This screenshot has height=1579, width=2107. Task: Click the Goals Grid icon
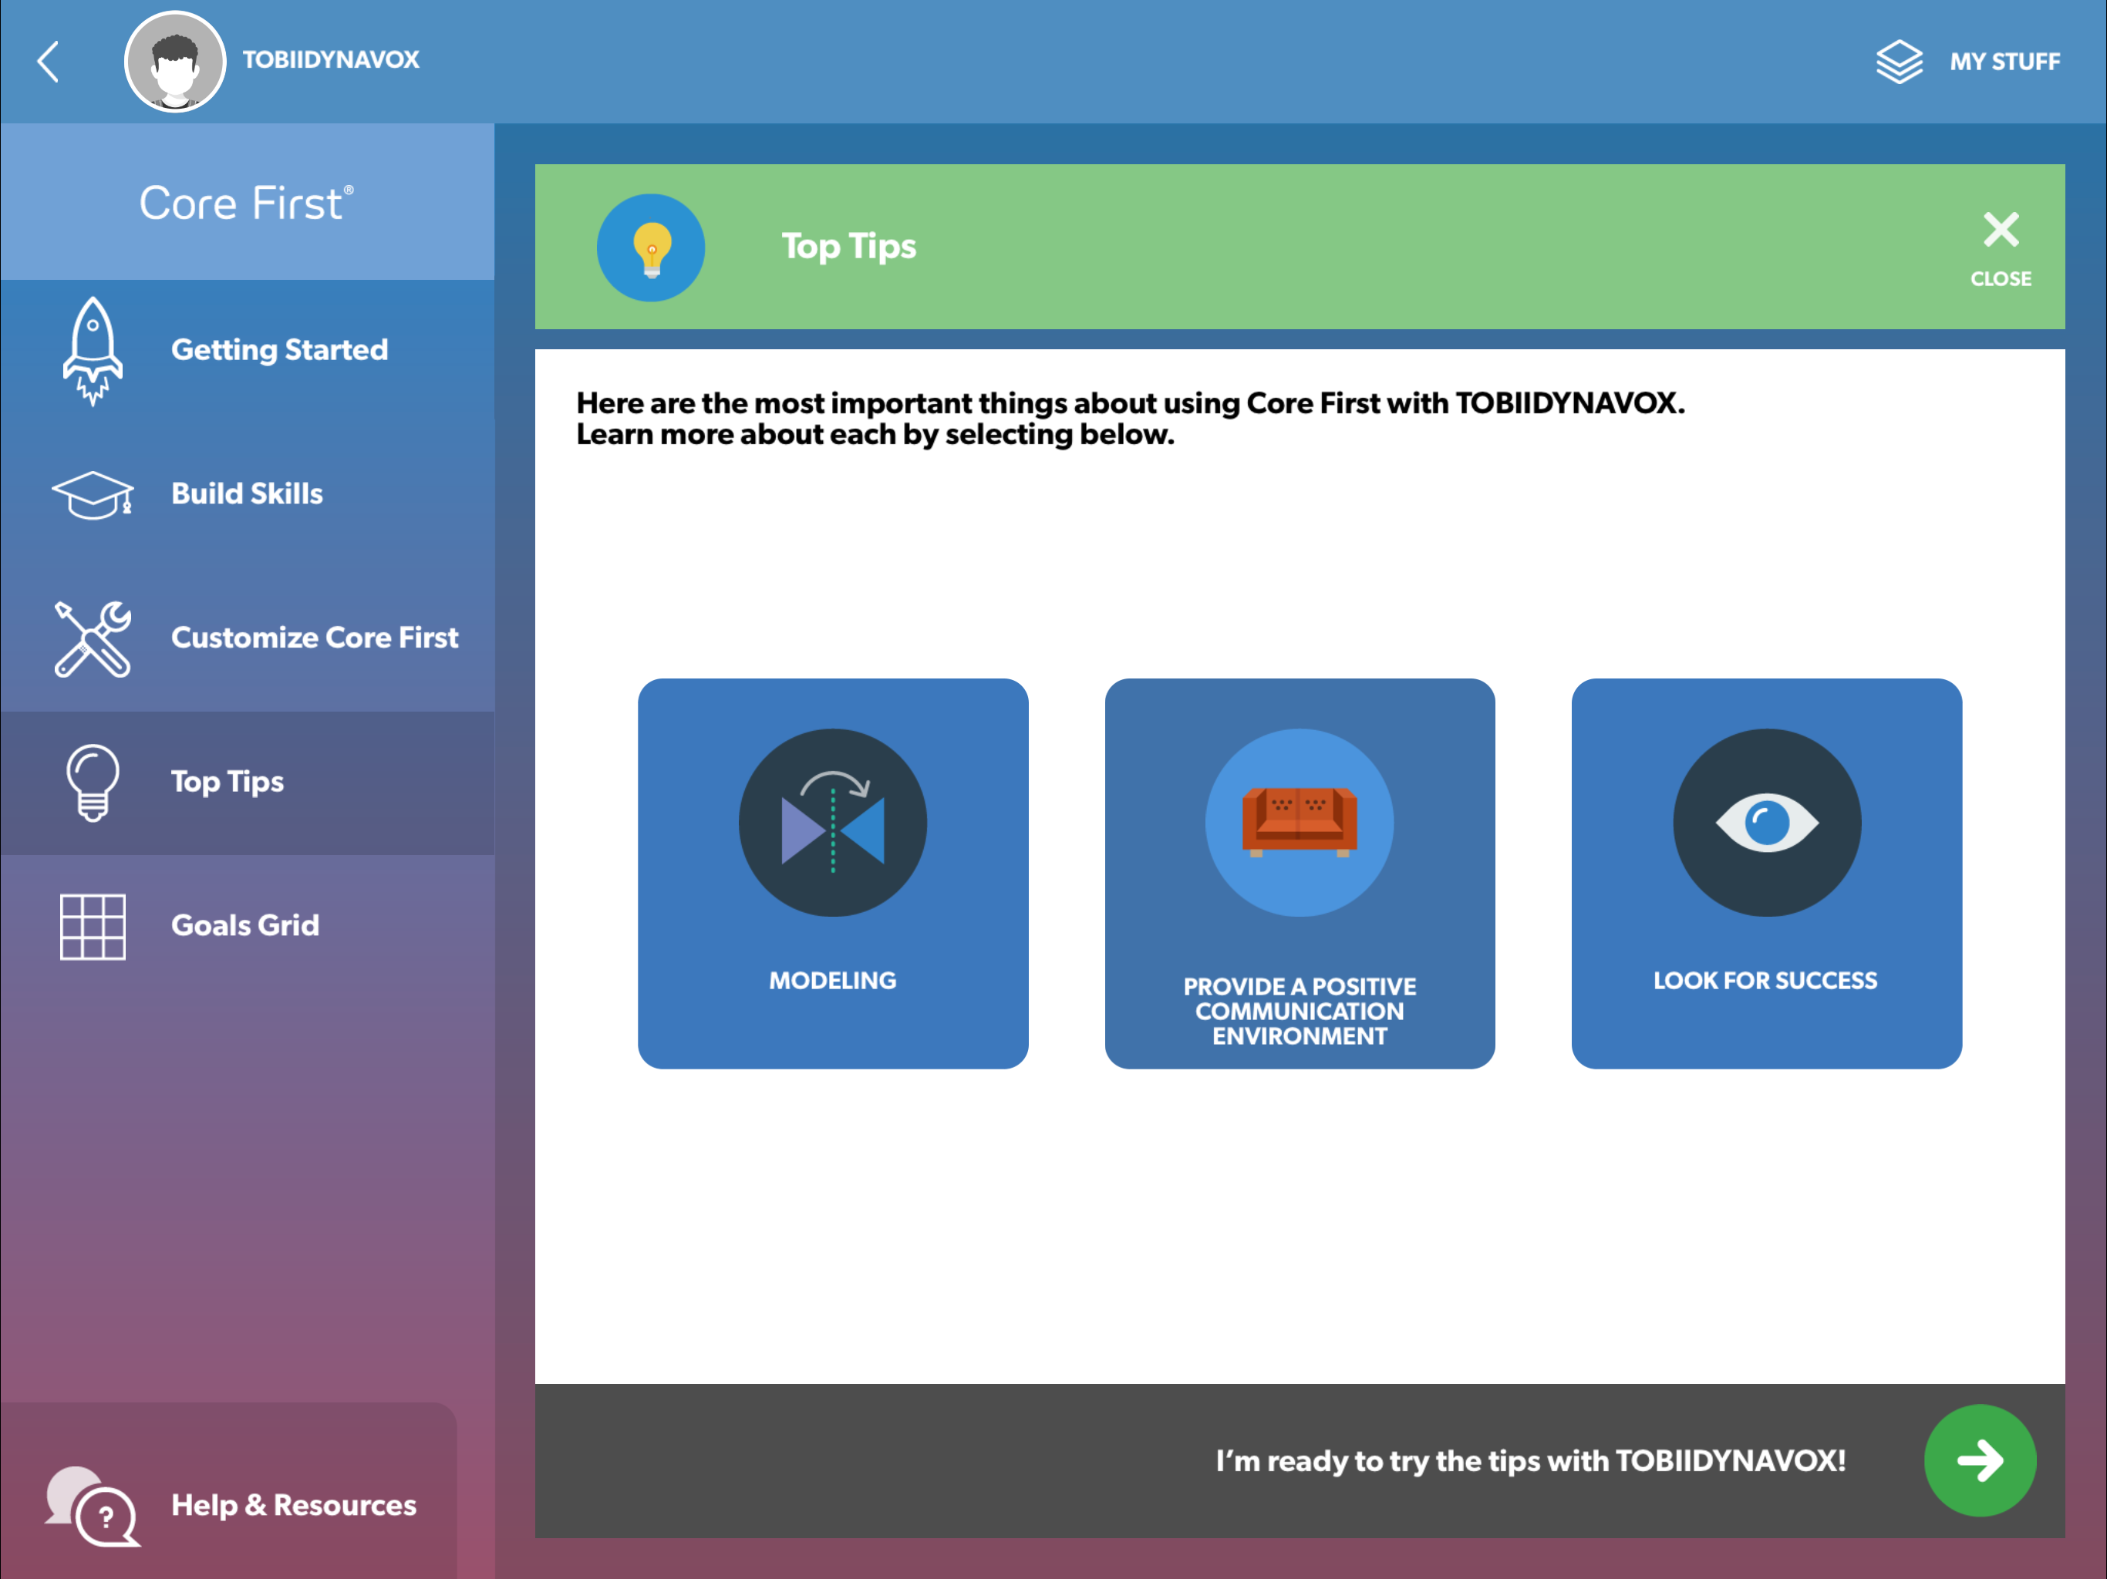point(93,926)
